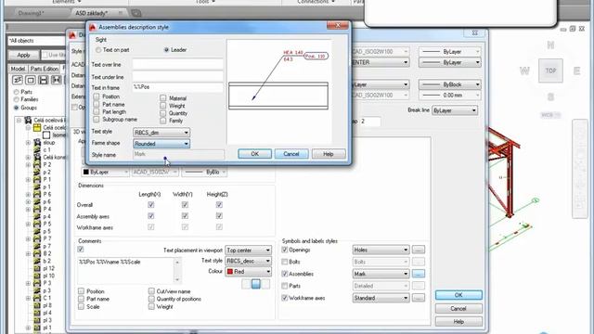Click Cancel in Assemblies description style dialog

[x=291, y=154]
